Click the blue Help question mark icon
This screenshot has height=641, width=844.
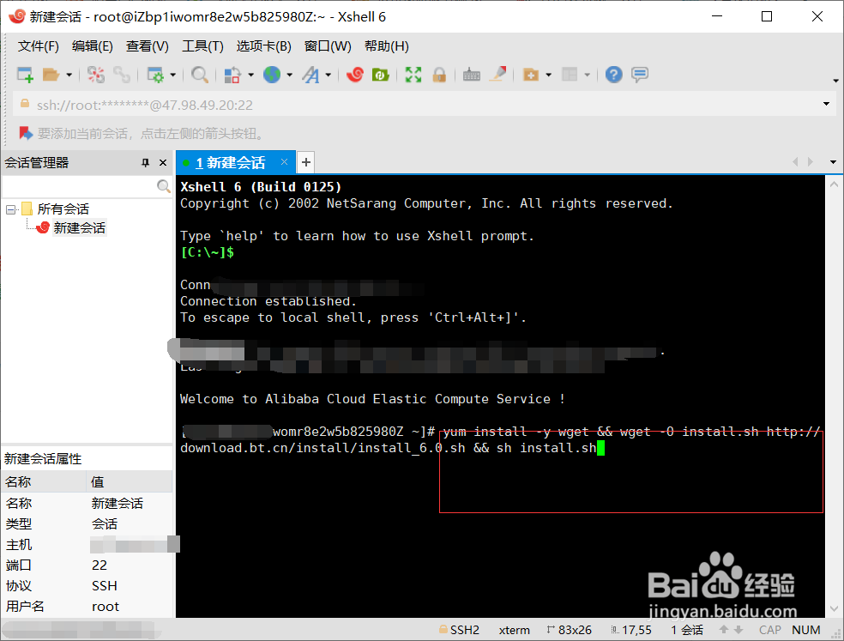pyautogui.click(x=613, y=75)
